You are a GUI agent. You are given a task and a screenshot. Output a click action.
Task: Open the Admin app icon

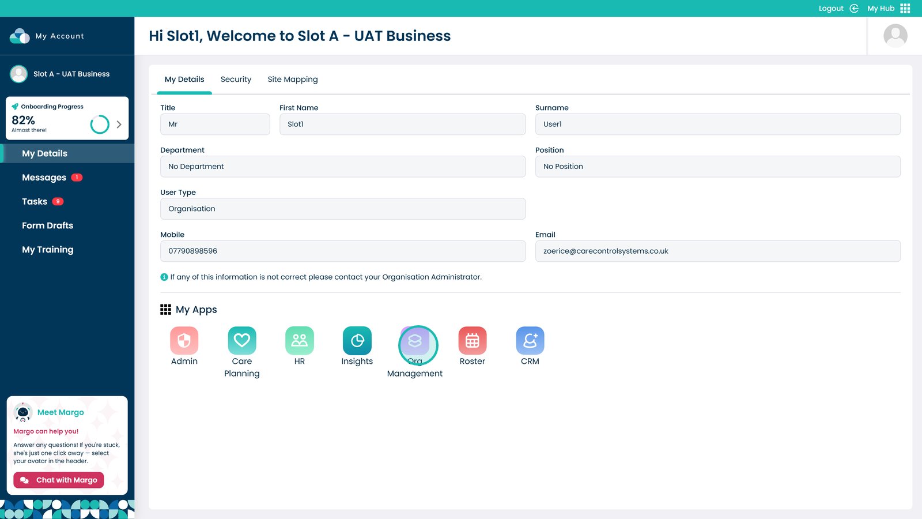184,341
